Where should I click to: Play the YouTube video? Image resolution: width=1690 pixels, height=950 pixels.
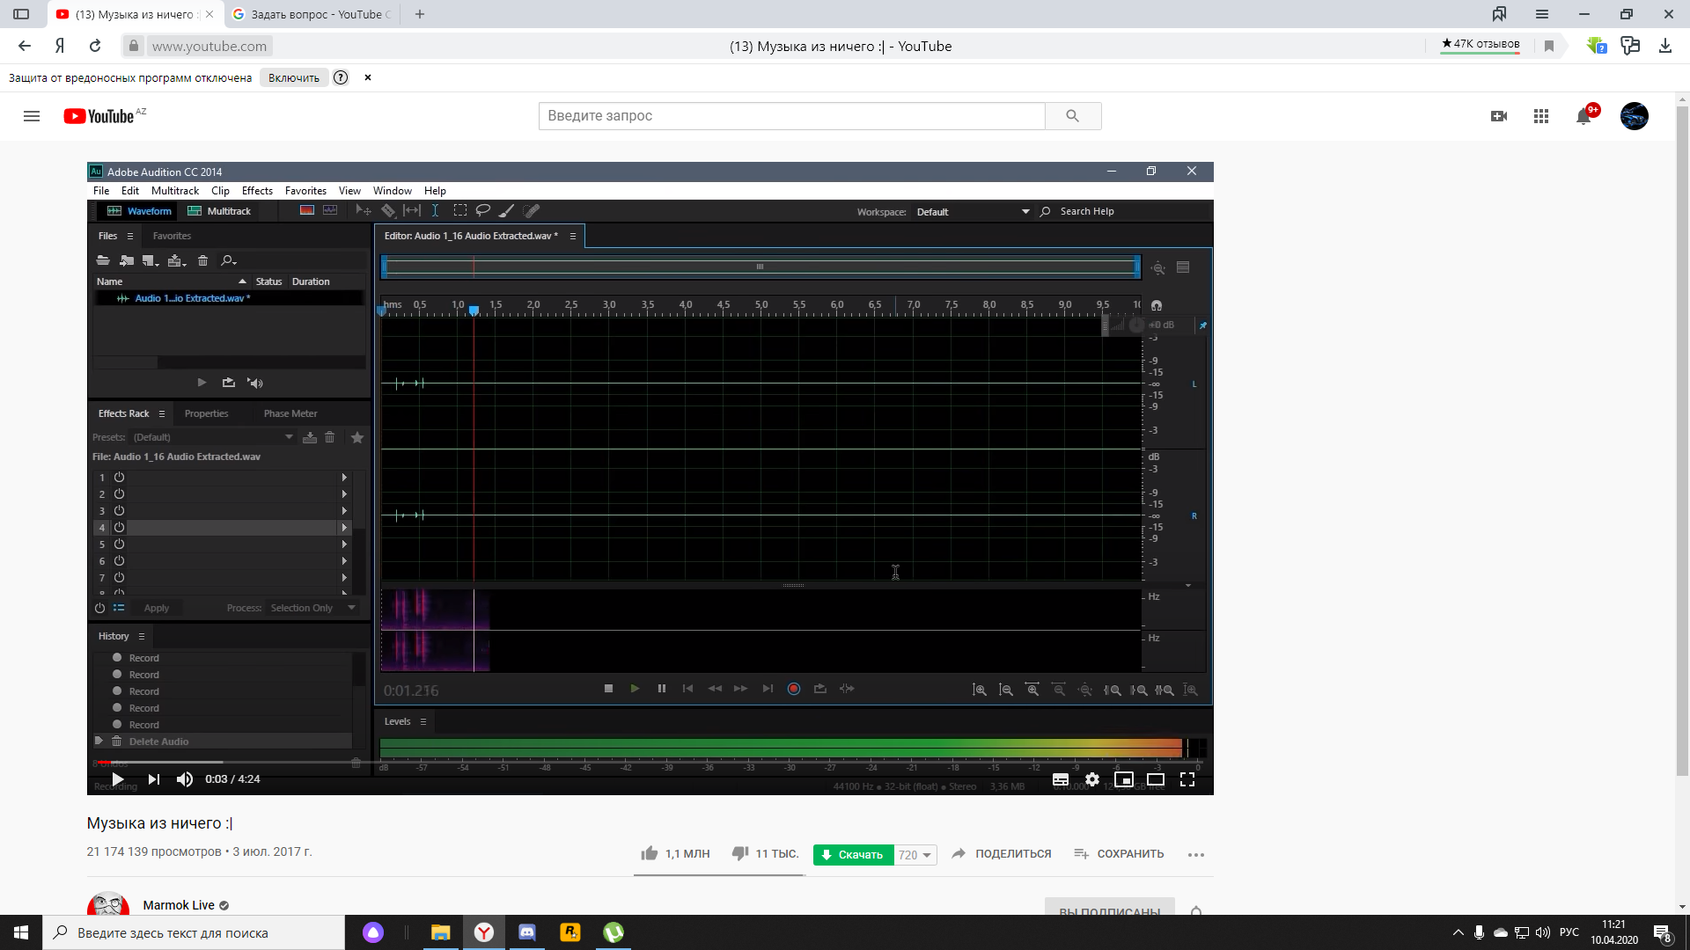[117, 779]
